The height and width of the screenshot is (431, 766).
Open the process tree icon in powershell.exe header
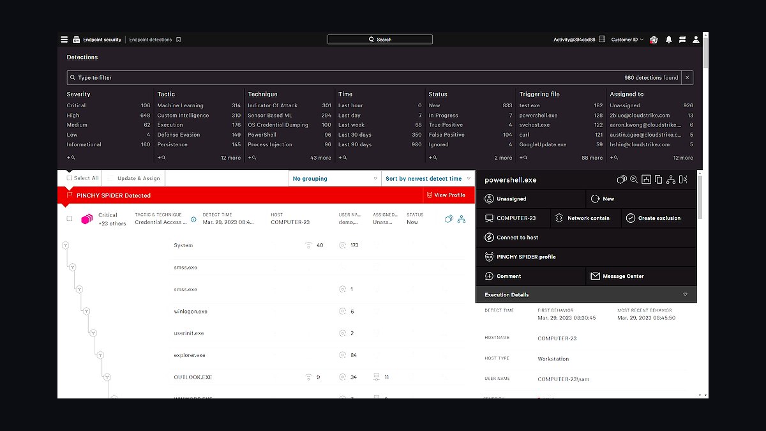pos(670,180)
